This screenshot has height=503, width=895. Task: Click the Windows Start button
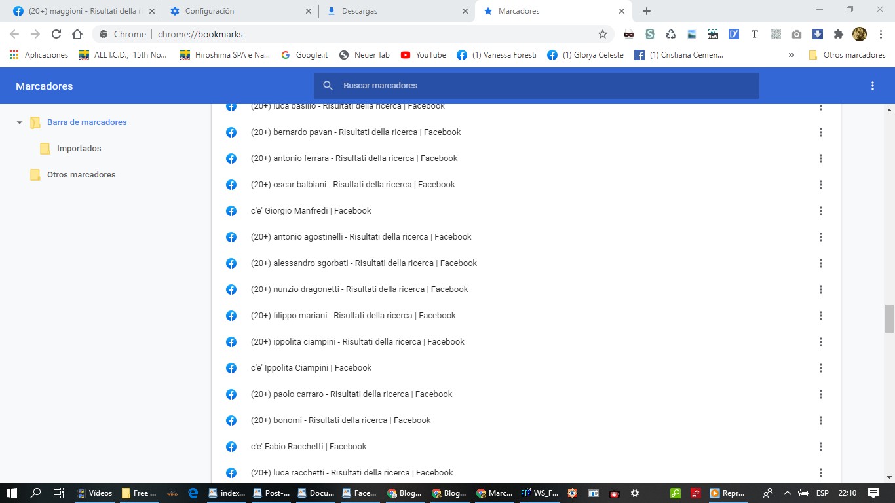[12, 493]
